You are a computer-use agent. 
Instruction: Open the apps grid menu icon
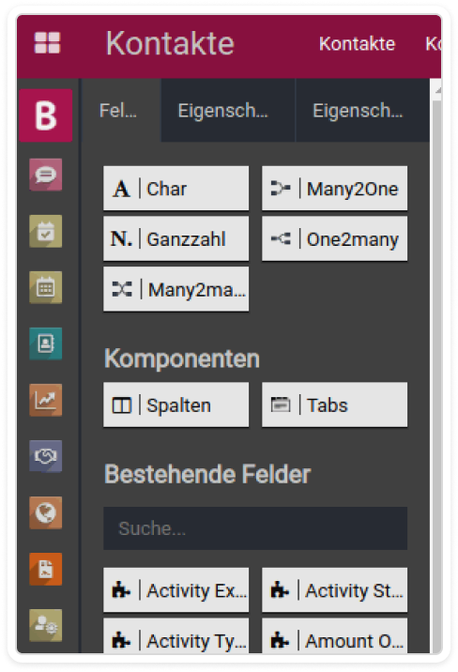pyautogui.click(x=47, y=43)
